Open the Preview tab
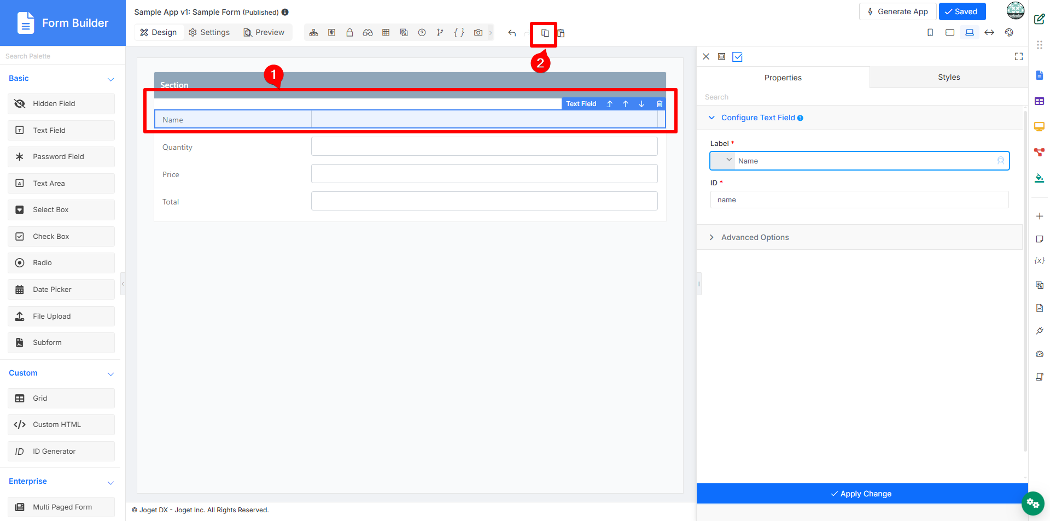This screenshot has width=1050, height=521. (x=264, y=33)
